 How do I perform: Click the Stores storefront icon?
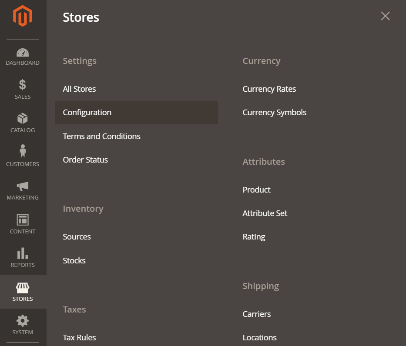[23, 288]
